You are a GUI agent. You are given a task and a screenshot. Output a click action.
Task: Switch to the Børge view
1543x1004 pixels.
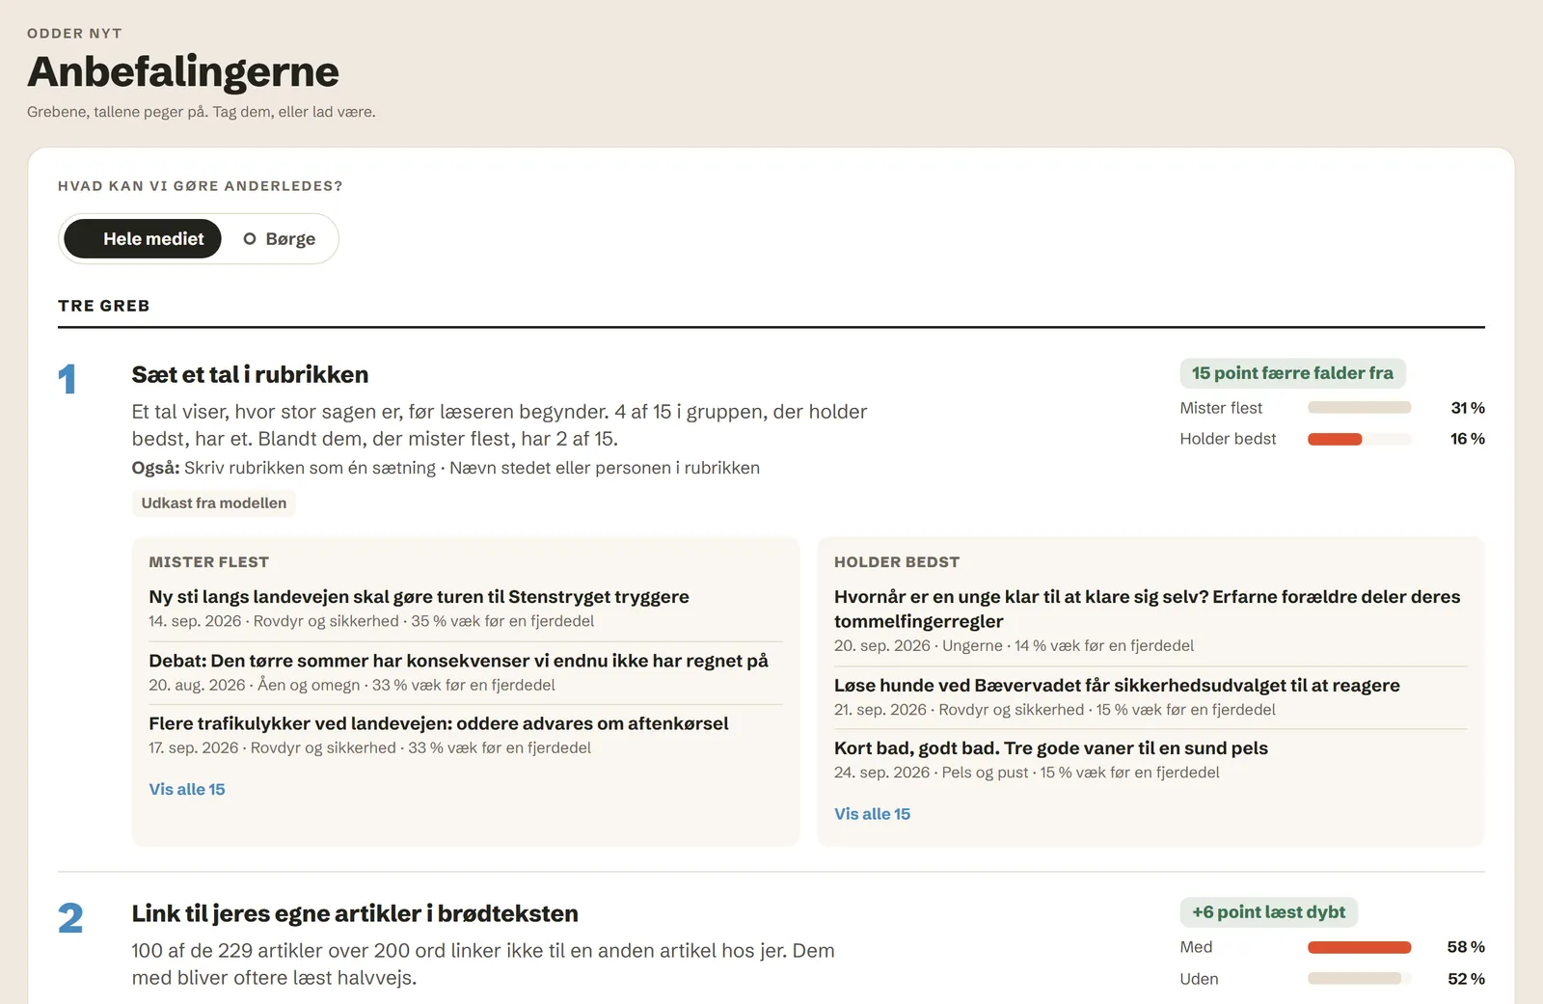click(280, 239)
